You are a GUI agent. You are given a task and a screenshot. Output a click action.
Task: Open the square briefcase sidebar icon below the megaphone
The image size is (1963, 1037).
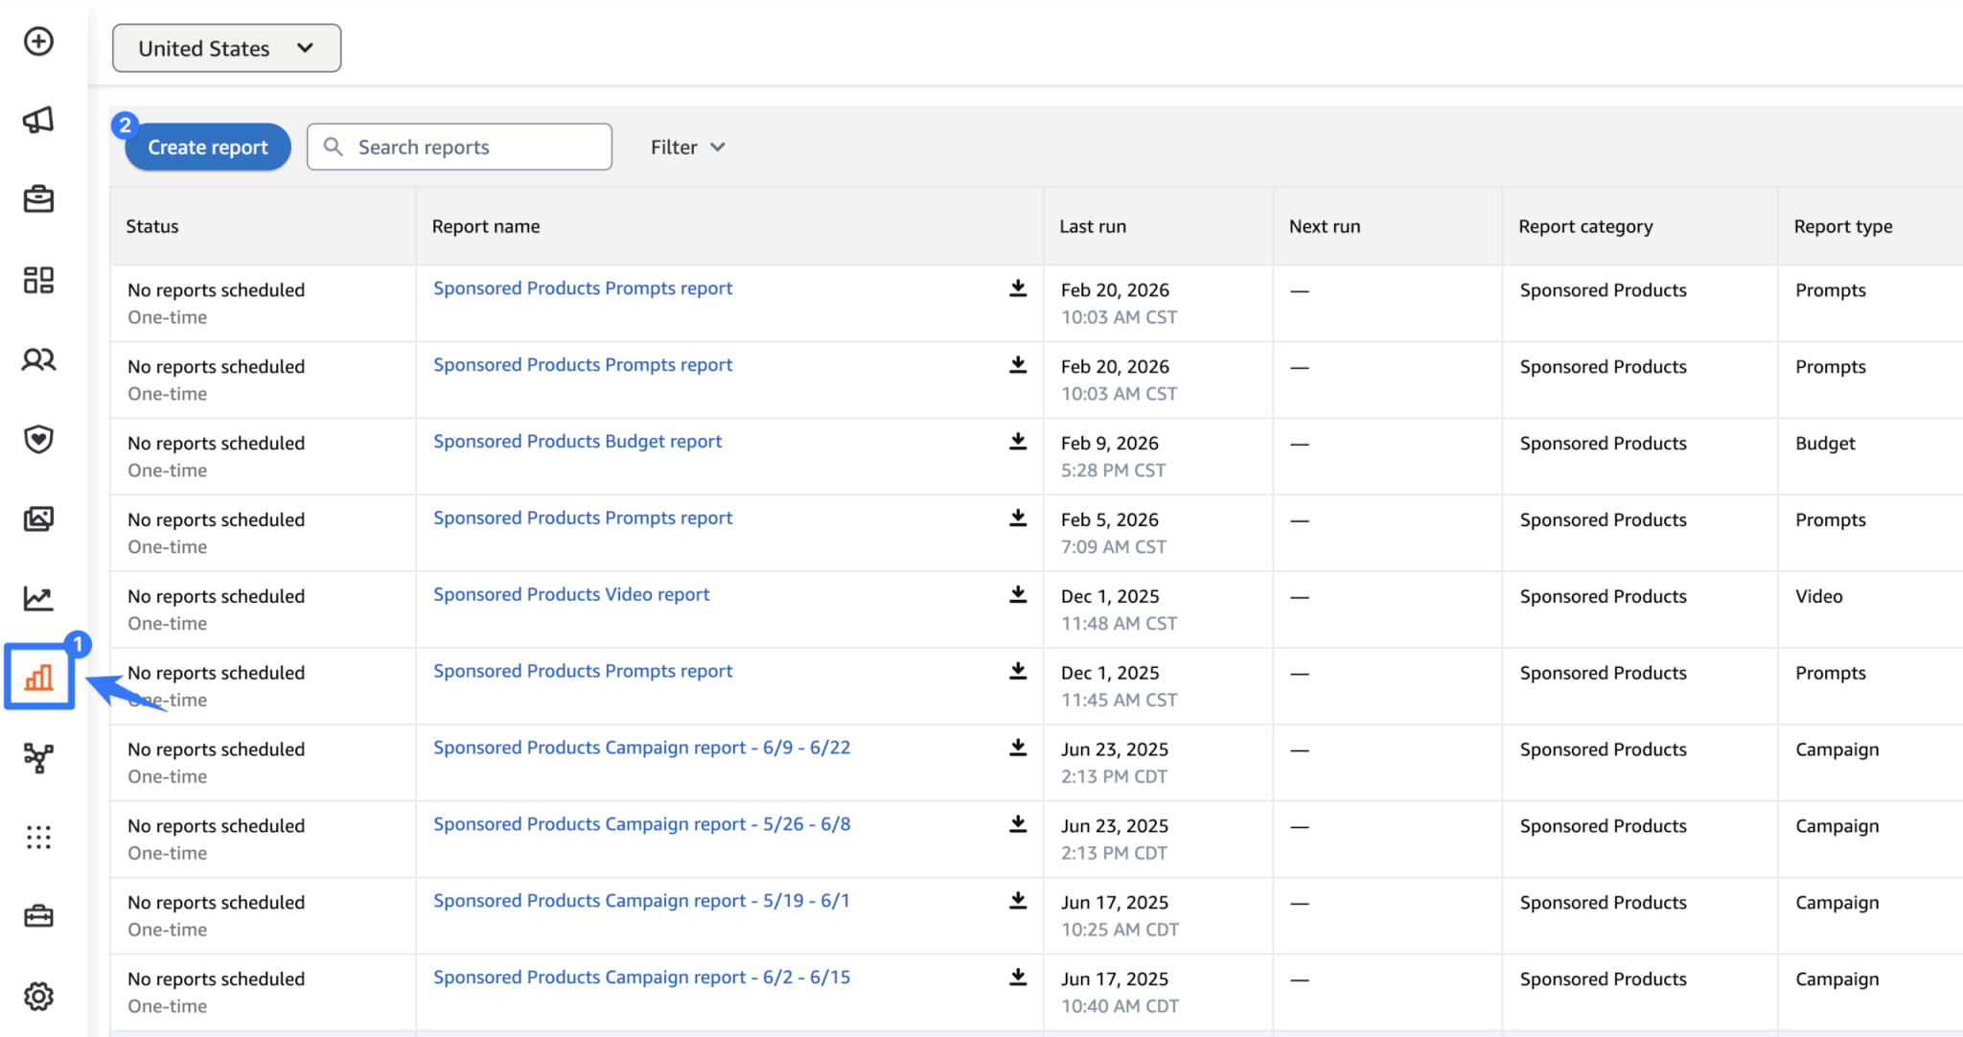(38, 199)
